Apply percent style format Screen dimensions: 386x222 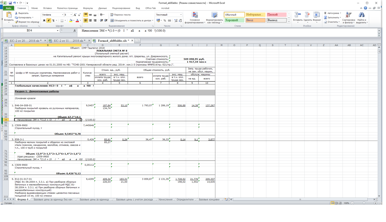(x=165, y=21)
